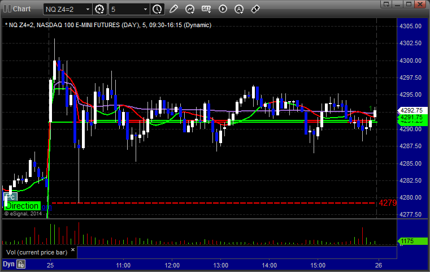The image size is (430, 272).
Task: Click inside the interval input field
Action: coord(126,9)
